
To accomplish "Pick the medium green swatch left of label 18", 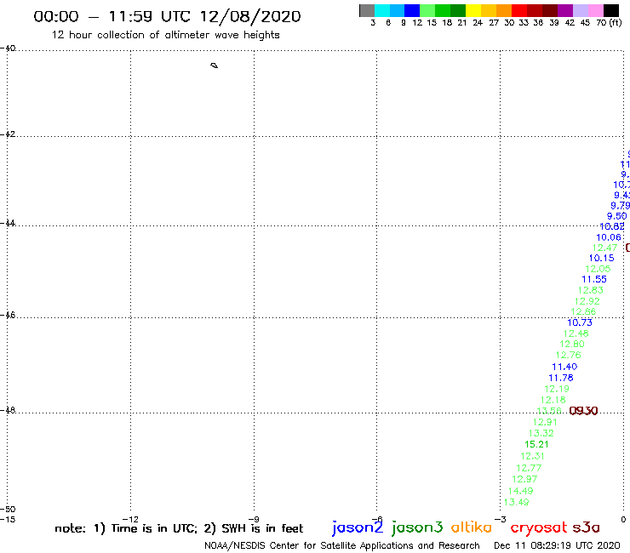I will pos(443,10).
